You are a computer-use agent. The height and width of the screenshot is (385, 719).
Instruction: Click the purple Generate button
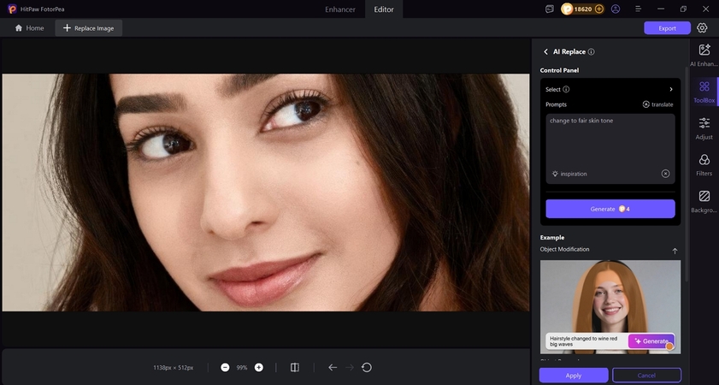click(610, 209)
